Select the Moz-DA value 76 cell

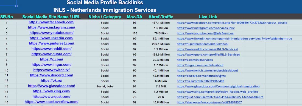pyautogui.click(x=135, y=97)
